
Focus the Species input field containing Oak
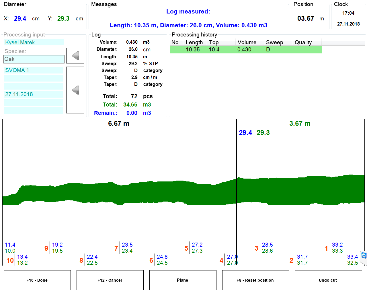tap(34, 59)
